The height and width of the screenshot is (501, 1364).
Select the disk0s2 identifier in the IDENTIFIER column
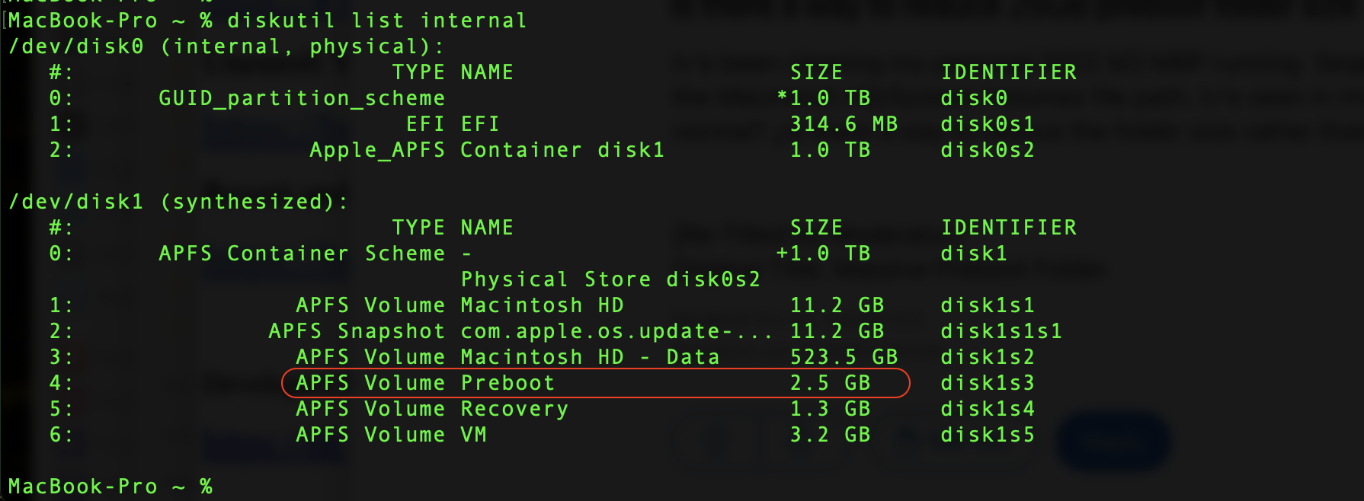point(987,150)
